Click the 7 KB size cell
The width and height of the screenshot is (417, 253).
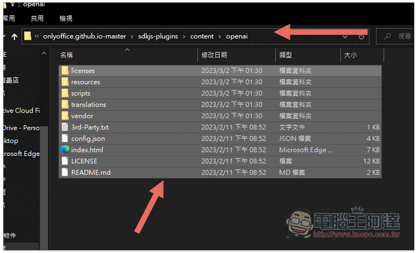(x=373, y=150)
